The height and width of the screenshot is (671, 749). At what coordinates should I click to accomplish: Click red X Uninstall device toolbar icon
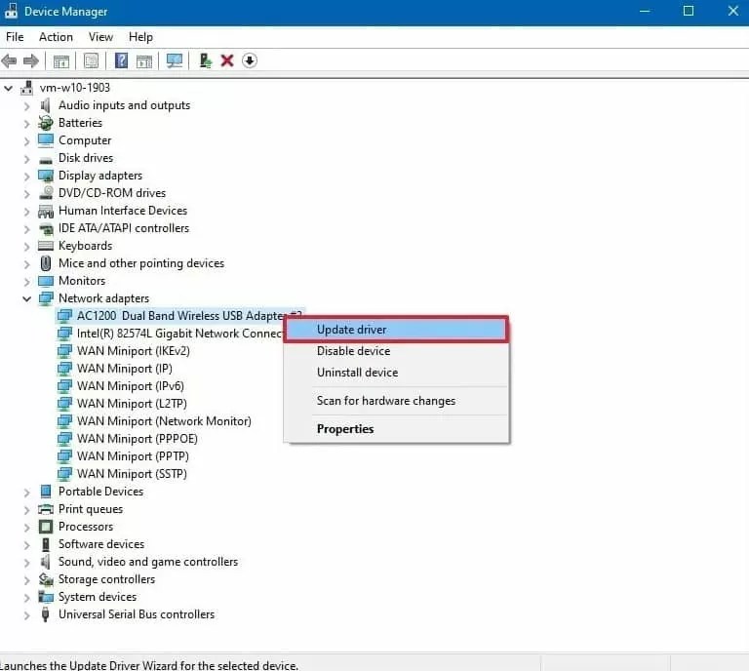pos(227,60)
